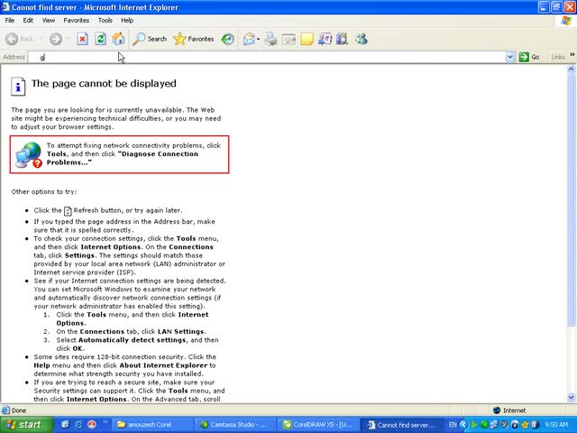Click the network globe diagnose icon

29,155
